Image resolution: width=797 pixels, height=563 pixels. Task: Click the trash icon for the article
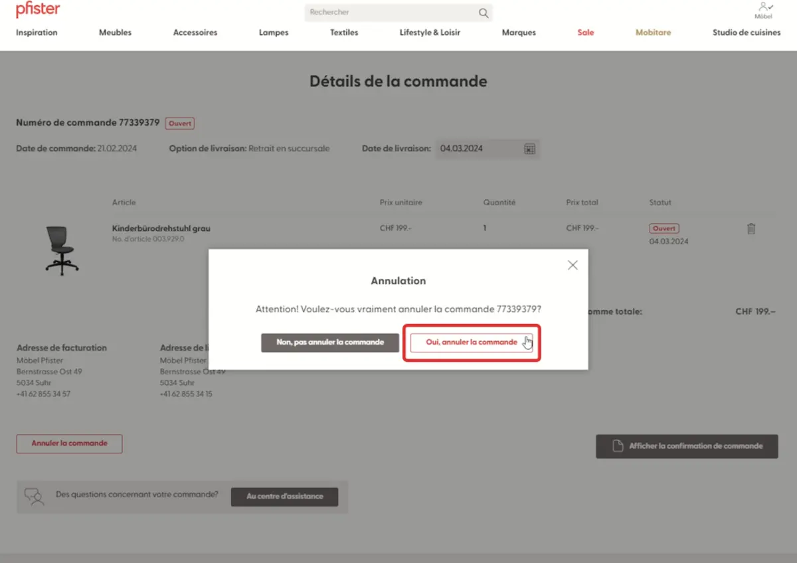click(x=751, y=228)
